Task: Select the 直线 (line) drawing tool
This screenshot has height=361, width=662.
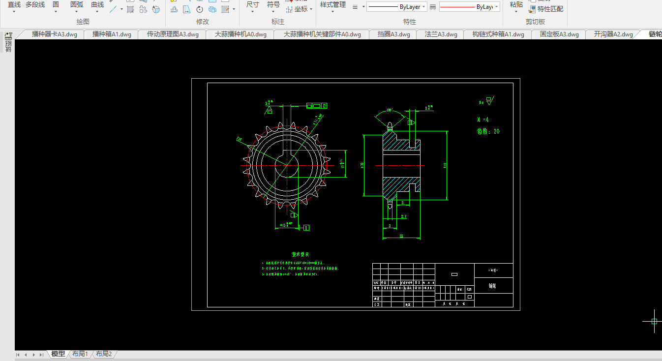Action: (14, 4)
